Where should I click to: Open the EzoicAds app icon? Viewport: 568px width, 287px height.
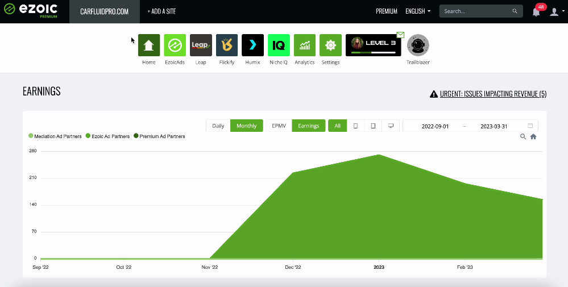(x=175, y=45)
